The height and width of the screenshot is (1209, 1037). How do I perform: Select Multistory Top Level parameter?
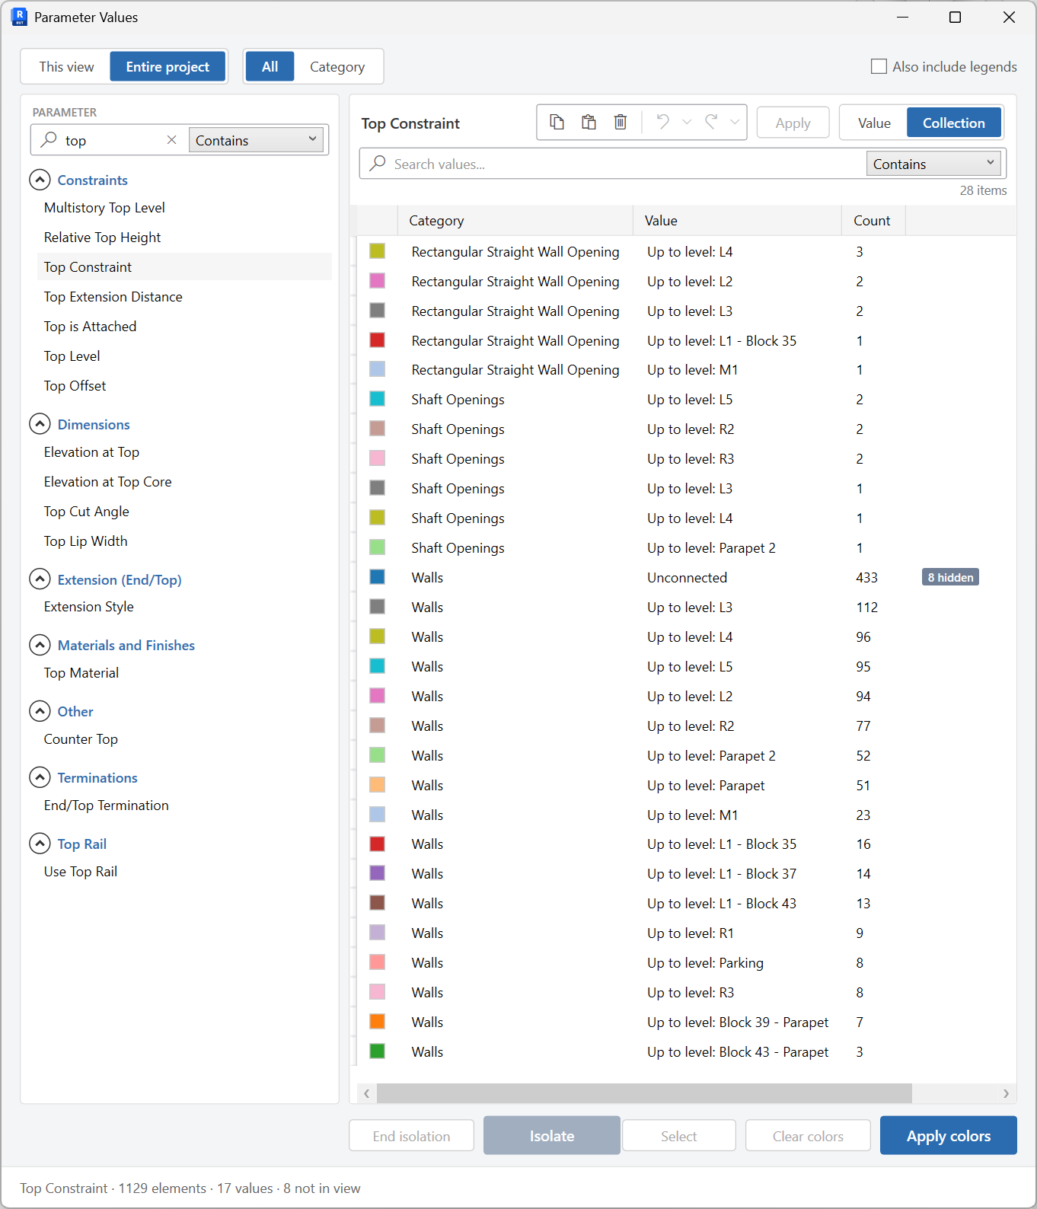pyautogui.click(x=184, y=208)
